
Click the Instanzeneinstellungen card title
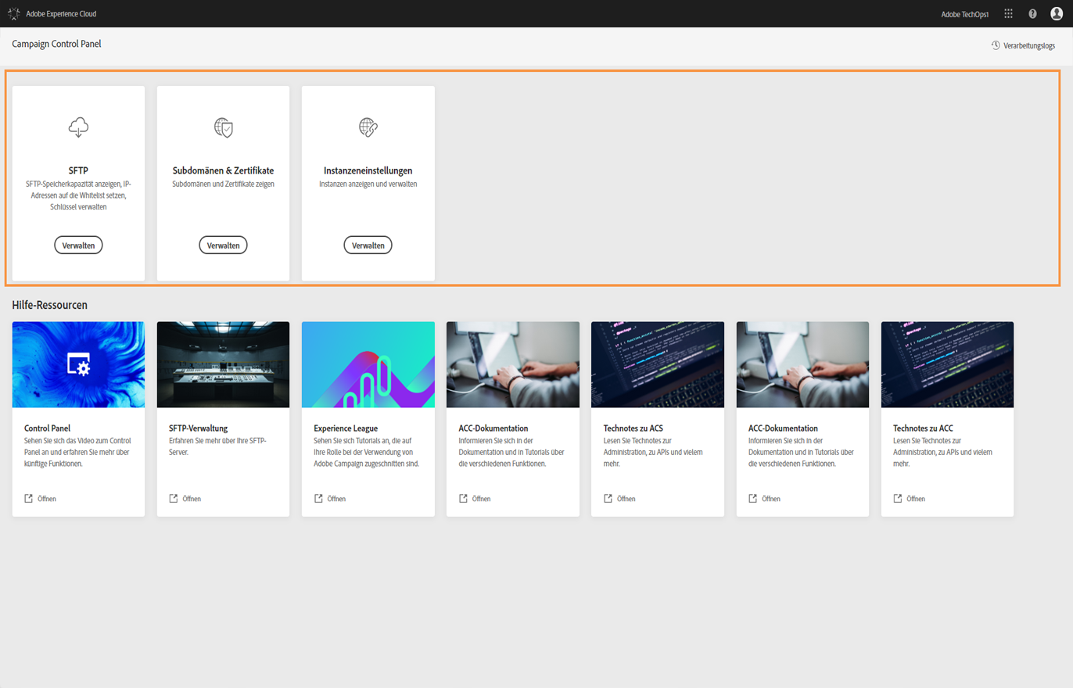tap(368, 170)
